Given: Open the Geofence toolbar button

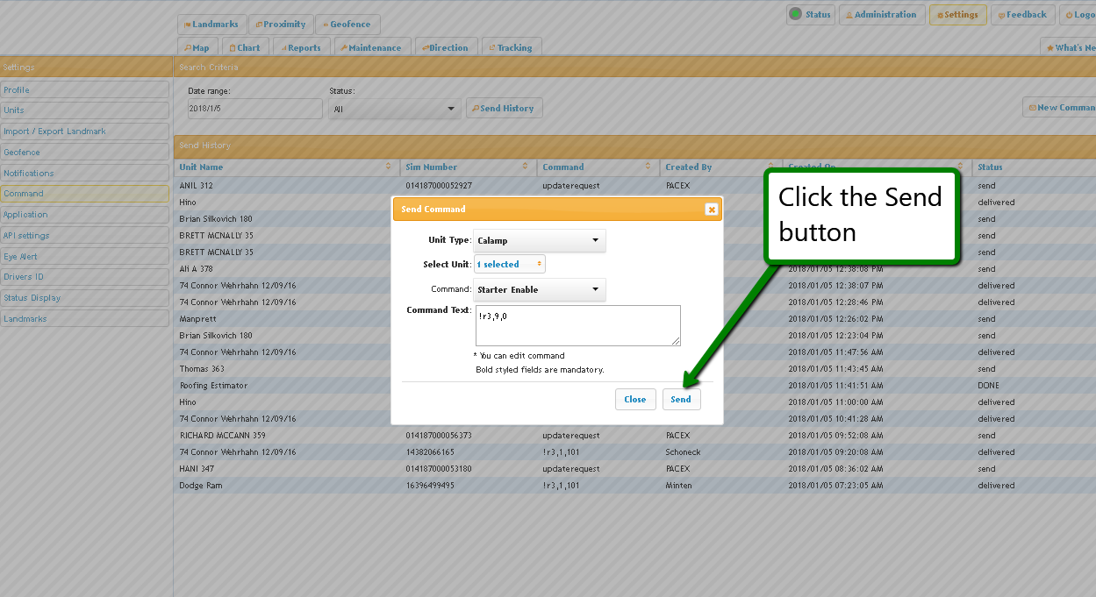Looking at the screenshot, I should [x=347, y=25].
